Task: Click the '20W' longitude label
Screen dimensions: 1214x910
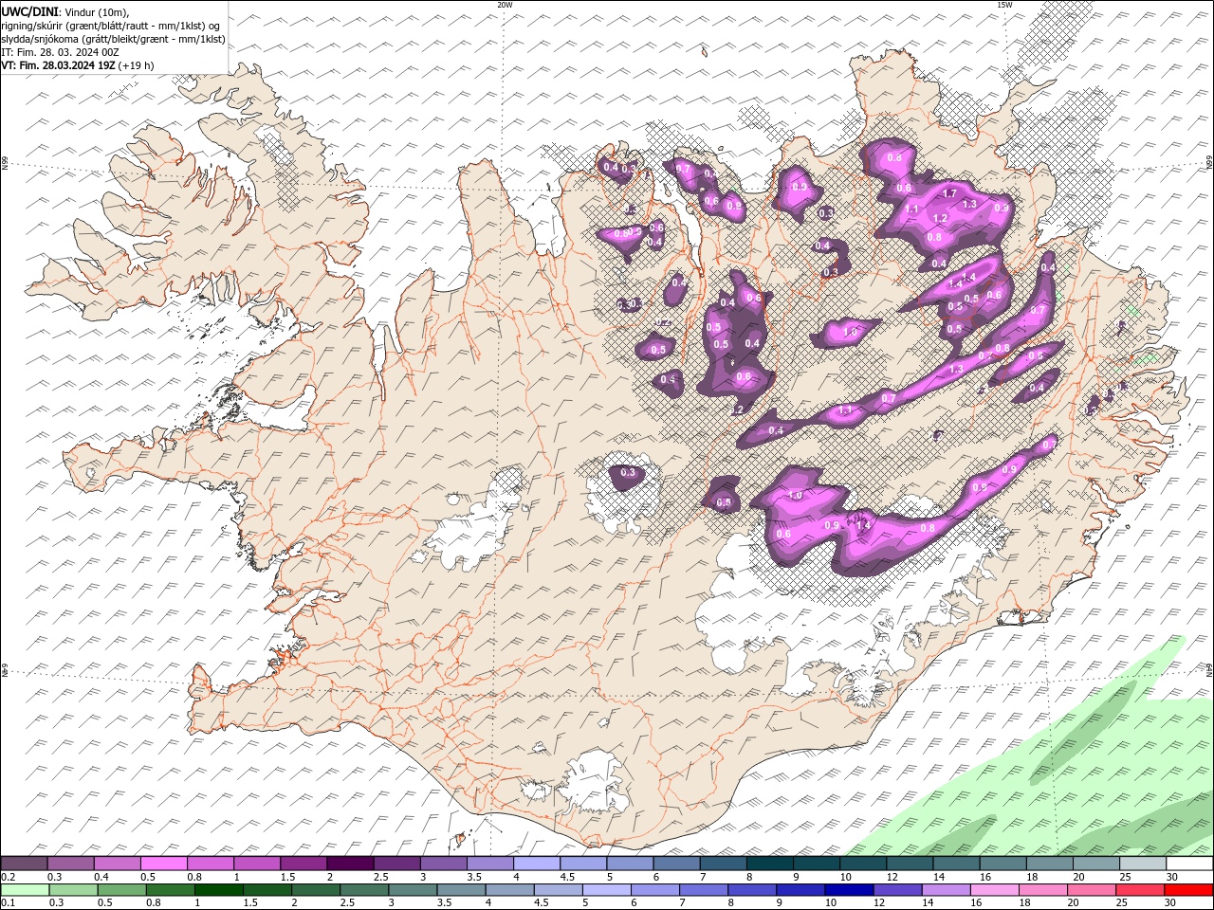Action: 505,5
